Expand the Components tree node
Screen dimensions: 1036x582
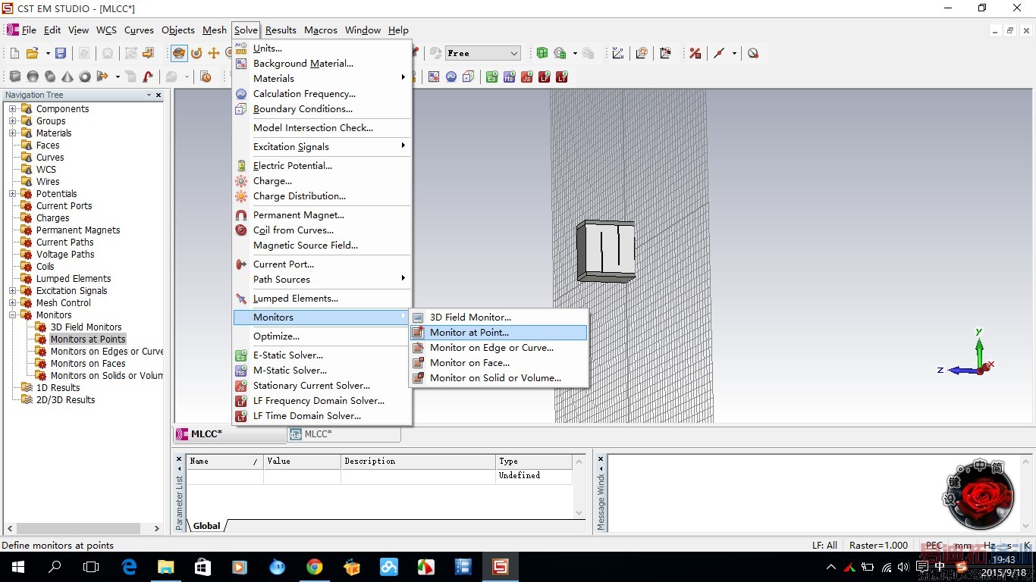pyautogui.click(x=12, y=109)
